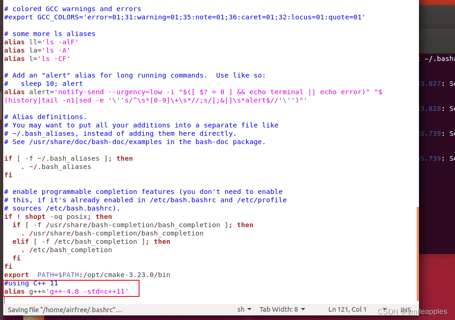Click the '# Alias definitions.' comment
Screen dimensions: 455x320
tap(46, 117)
